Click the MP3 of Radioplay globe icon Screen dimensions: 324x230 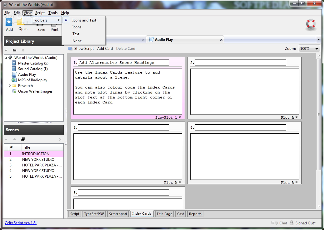tap(14, 80)
